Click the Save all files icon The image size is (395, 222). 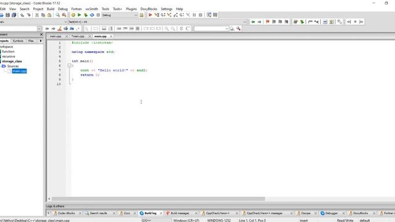14,15
